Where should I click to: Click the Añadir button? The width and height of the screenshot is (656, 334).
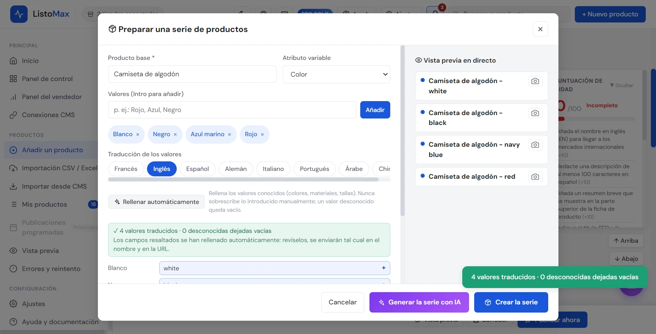click(x=375, y=110)
